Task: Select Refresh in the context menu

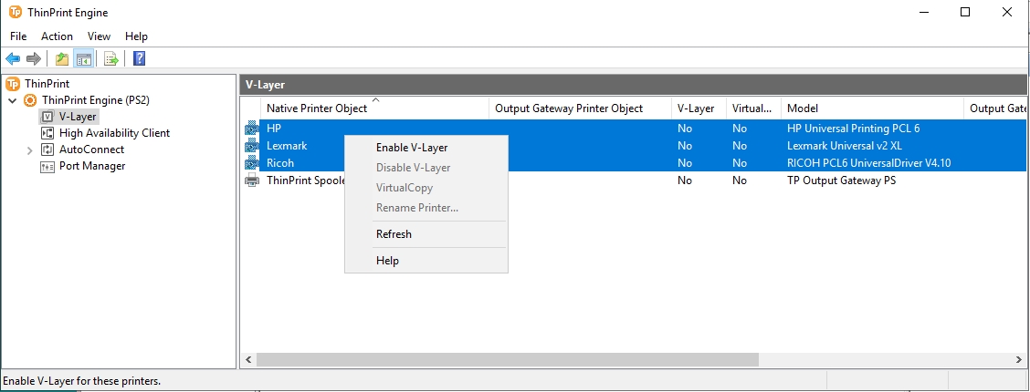Action: click(x=394, y=234)
